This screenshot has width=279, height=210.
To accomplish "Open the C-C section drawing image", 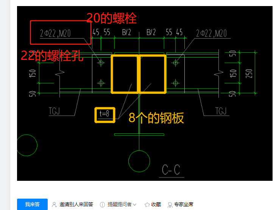I will (x=145, y=93).
